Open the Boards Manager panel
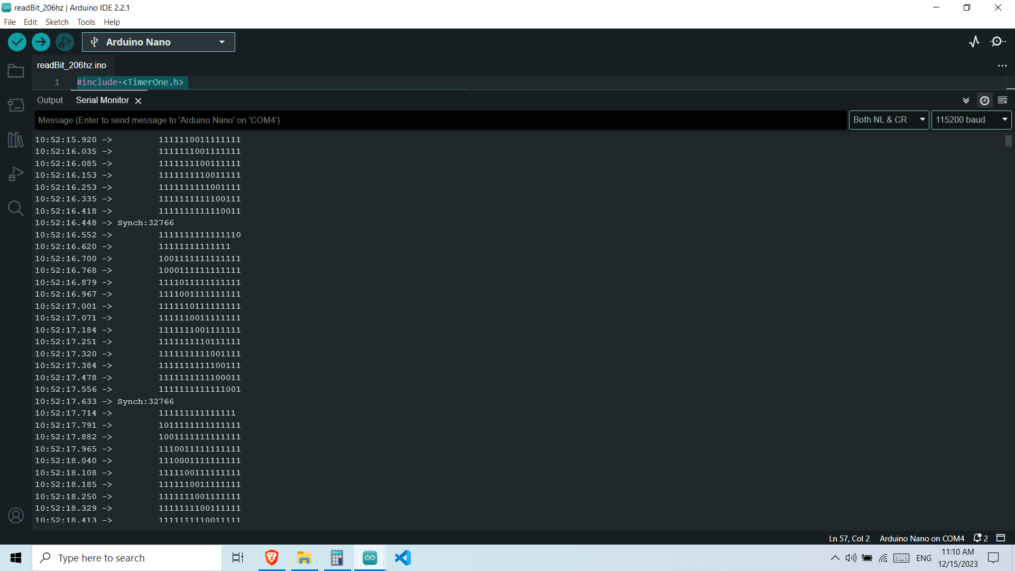This screenshot has width=1015, height=571. [x=16, y=105]
